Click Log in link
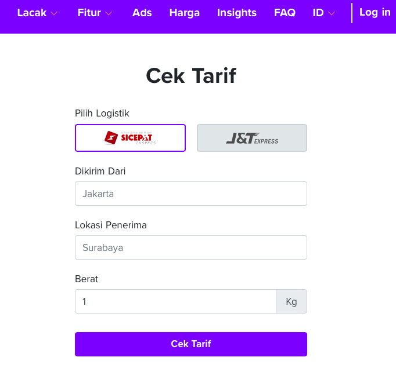 (375, 12)
